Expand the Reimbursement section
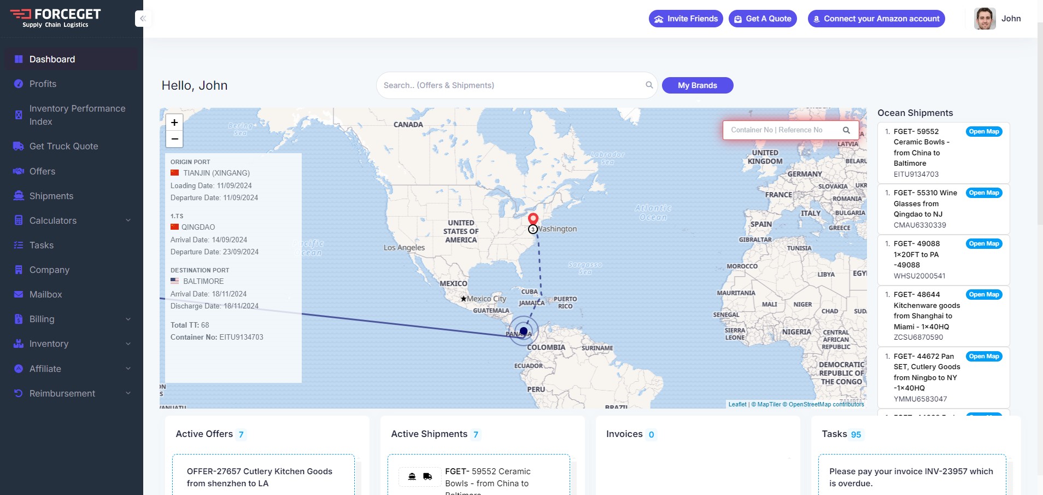 (x=128, y=393)
